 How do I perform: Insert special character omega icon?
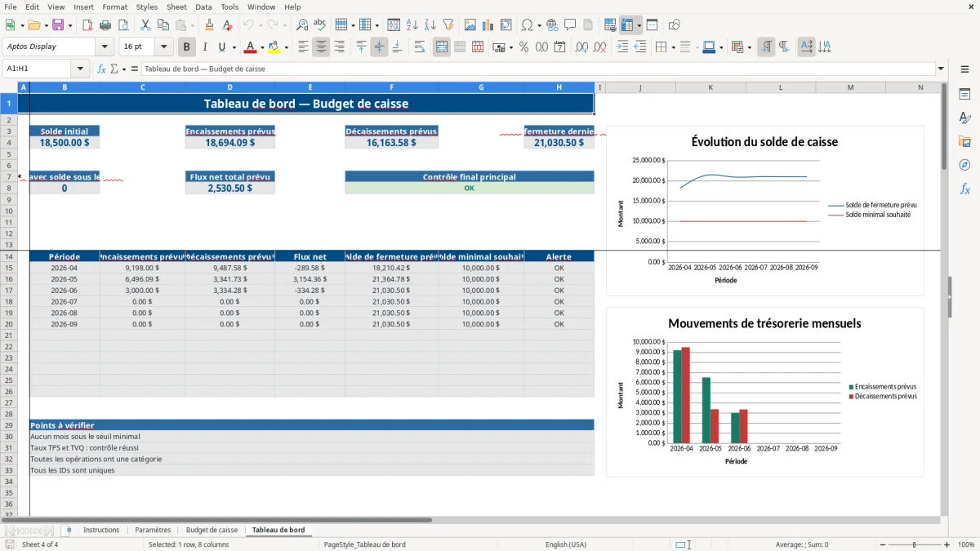pyautogui.click(x=527, y=25)
